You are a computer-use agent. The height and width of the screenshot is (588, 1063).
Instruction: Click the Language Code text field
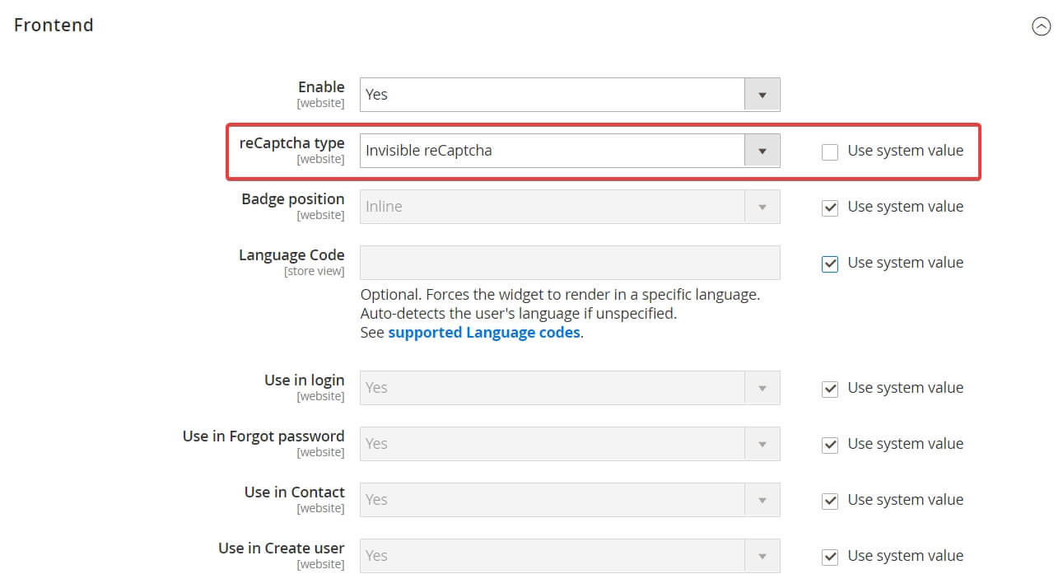569,263
